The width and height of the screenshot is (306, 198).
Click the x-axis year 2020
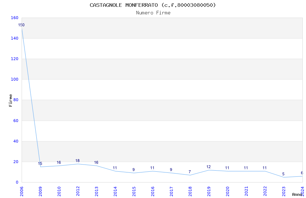pyautogui.click(x=228, y=192)
